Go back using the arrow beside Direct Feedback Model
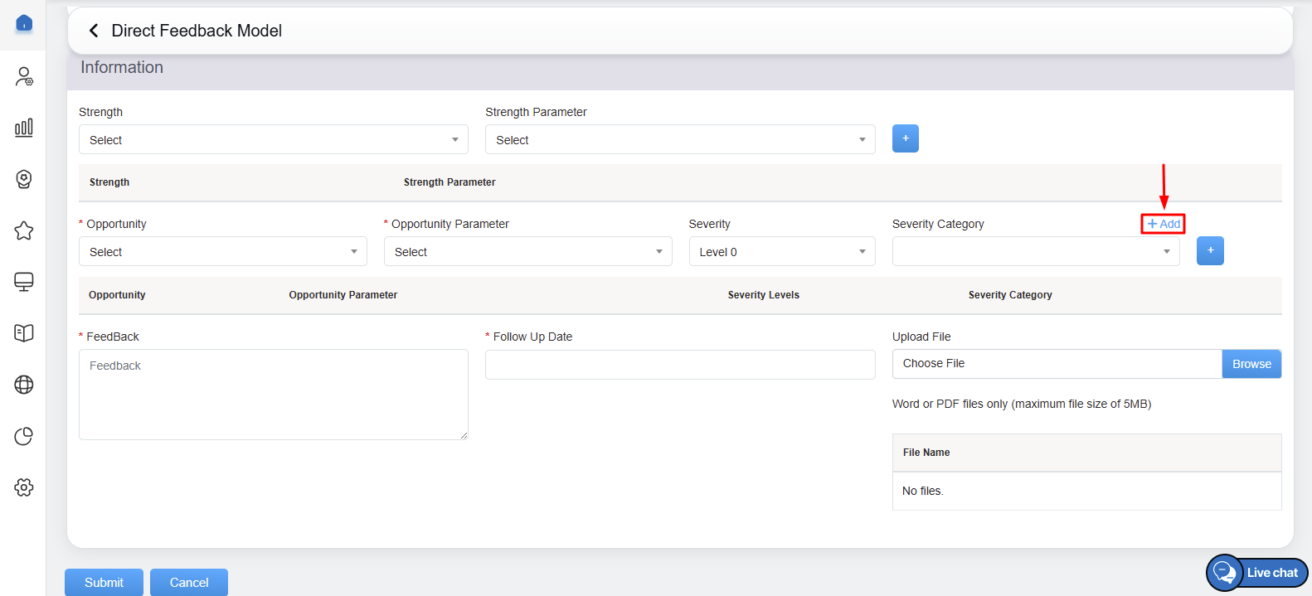The image size is (1312, 596). pyautogui.click(x=94, y=31)
